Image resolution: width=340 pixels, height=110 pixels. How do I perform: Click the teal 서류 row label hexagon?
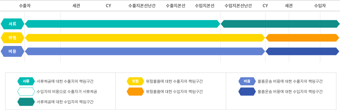pos(12,24)
